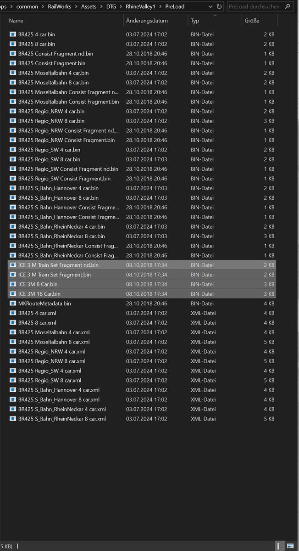
Task: Select file 'BR425 Regio_SW 8 car.xml'
Action: [50, 380]
